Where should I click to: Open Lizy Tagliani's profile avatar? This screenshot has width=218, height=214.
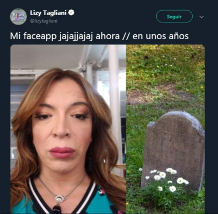pyautogui.click(x=18, y=17)
